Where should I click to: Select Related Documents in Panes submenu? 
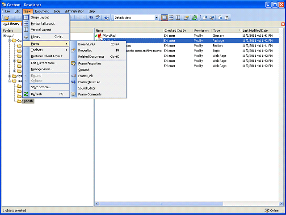[x=98, y=57]
